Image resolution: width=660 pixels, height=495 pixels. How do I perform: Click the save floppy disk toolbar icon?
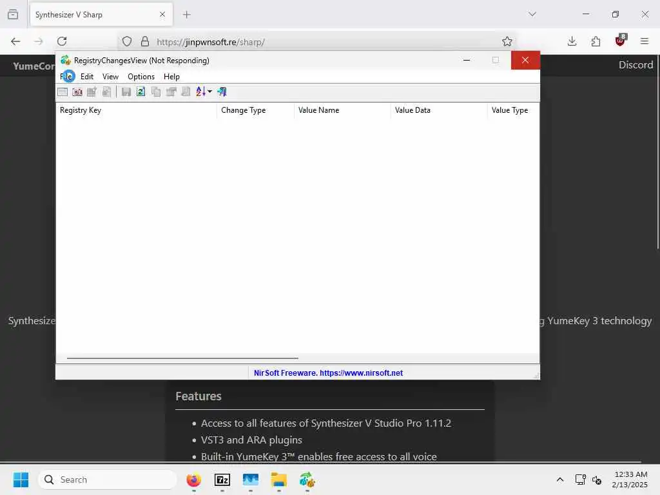126,92
